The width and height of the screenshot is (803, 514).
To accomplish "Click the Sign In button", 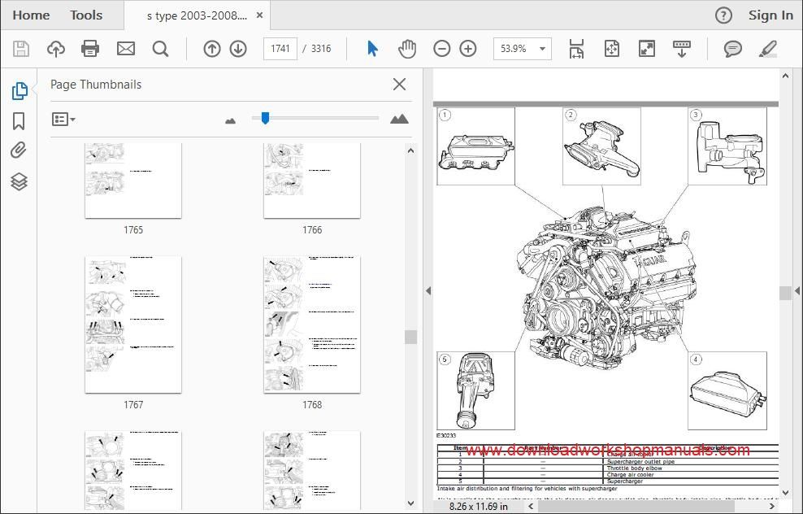I will (x=770, y=15).
